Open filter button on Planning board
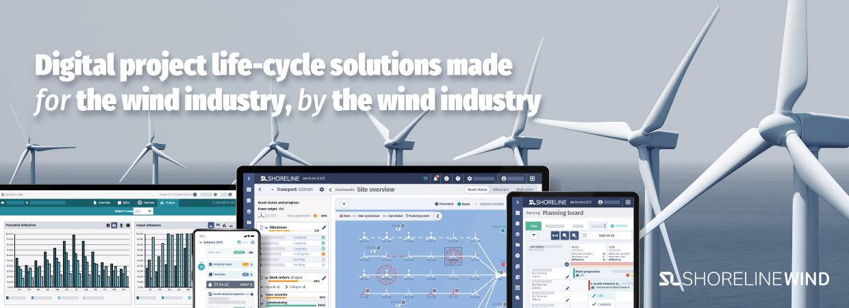 point(533,235)
